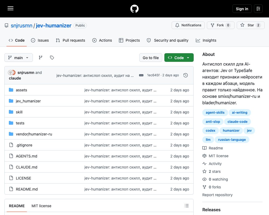
Task: Open the hamburger navigation menu
Action: (x=10, y=8)
